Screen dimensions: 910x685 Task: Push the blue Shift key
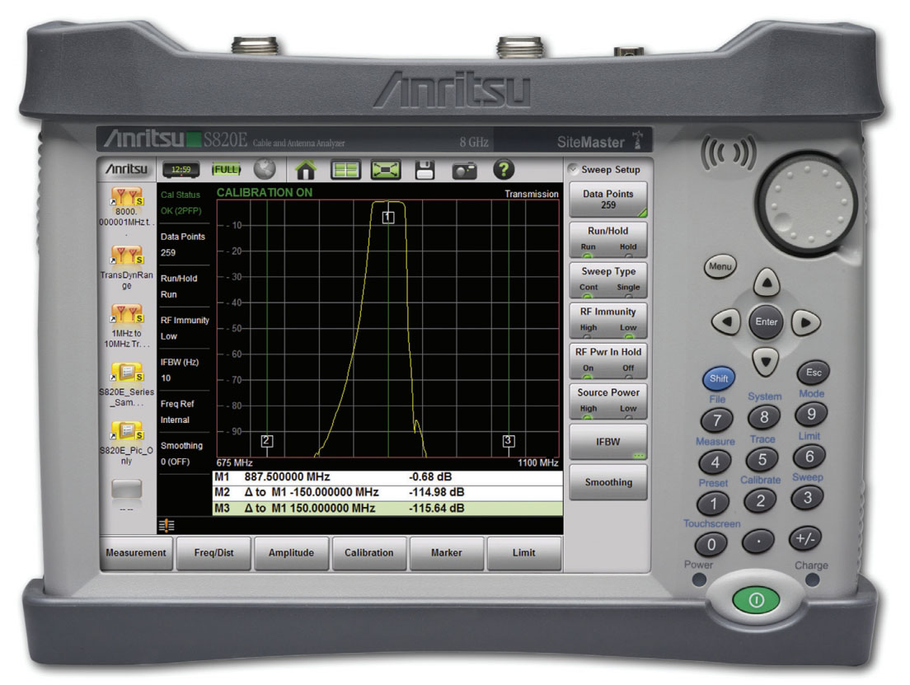pyautogui.click(x=719, y=379)
